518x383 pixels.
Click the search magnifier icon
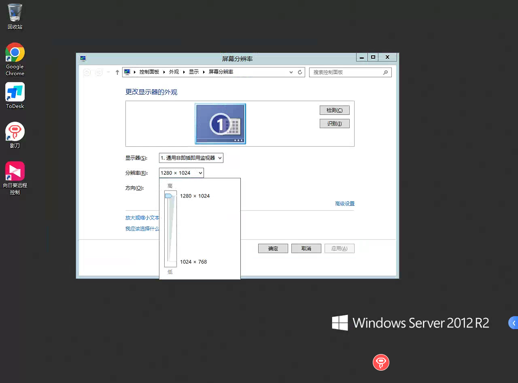pyautogui.click(x=385, y=72)
